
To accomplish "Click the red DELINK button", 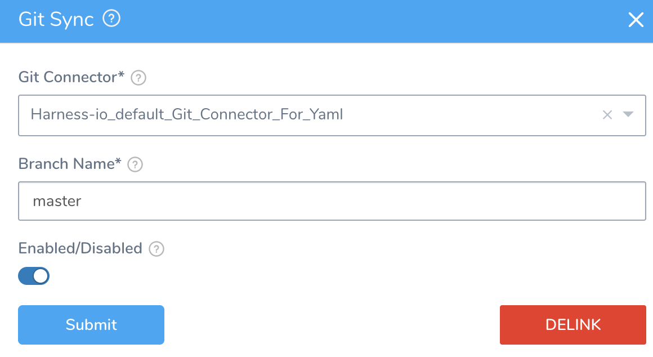I will (x=573, y=325).
